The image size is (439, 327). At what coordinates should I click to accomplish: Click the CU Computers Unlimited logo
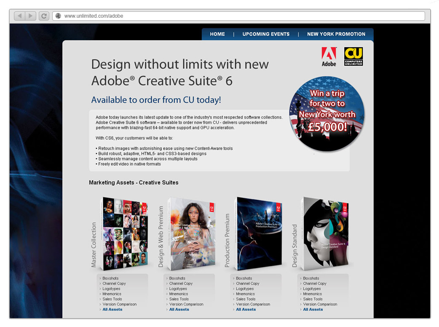[x=353, y=56]
